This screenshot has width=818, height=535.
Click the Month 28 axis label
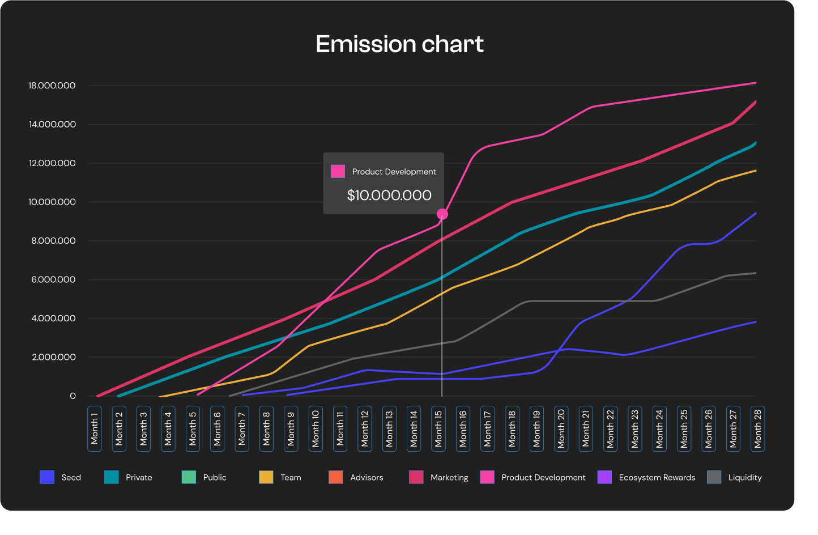757,429
